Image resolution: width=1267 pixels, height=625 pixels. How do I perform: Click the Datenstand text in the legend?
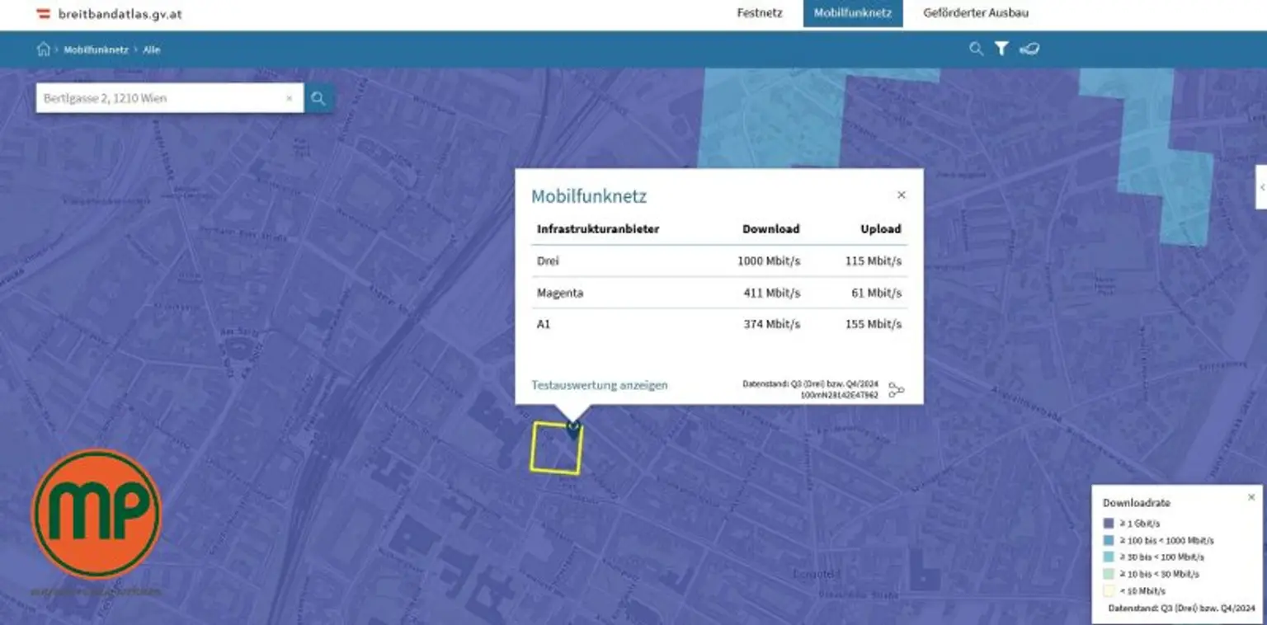[1181, 609]
